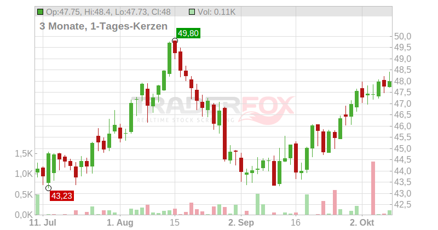Click the Vol: 0.11K legend text
Image resolution: width=438 pixels, height=230 pixels.
(216, 12)
